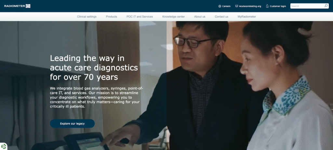Click the Radiometer logo in the header
This screenshot has height=150, width=333.
click(17, 6)
